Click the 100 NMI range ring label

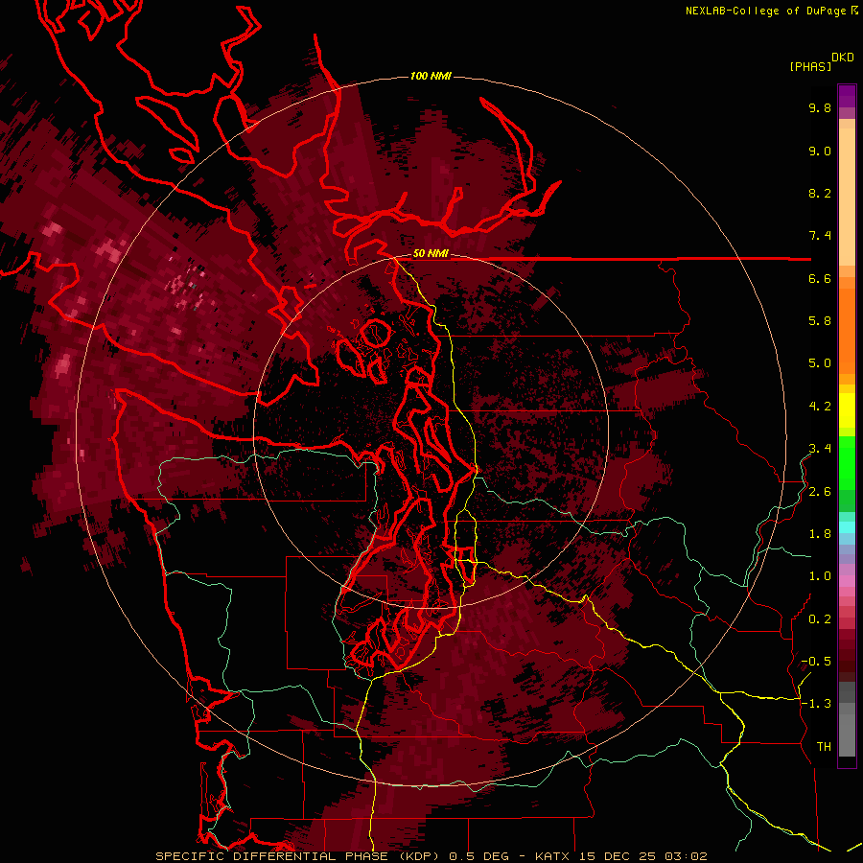pyautogui.click(x=431, y=76)
